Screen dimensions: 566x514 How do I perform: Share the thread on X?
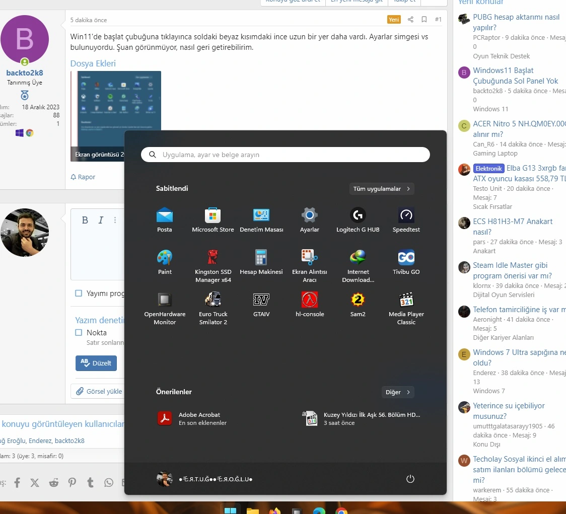35,483
